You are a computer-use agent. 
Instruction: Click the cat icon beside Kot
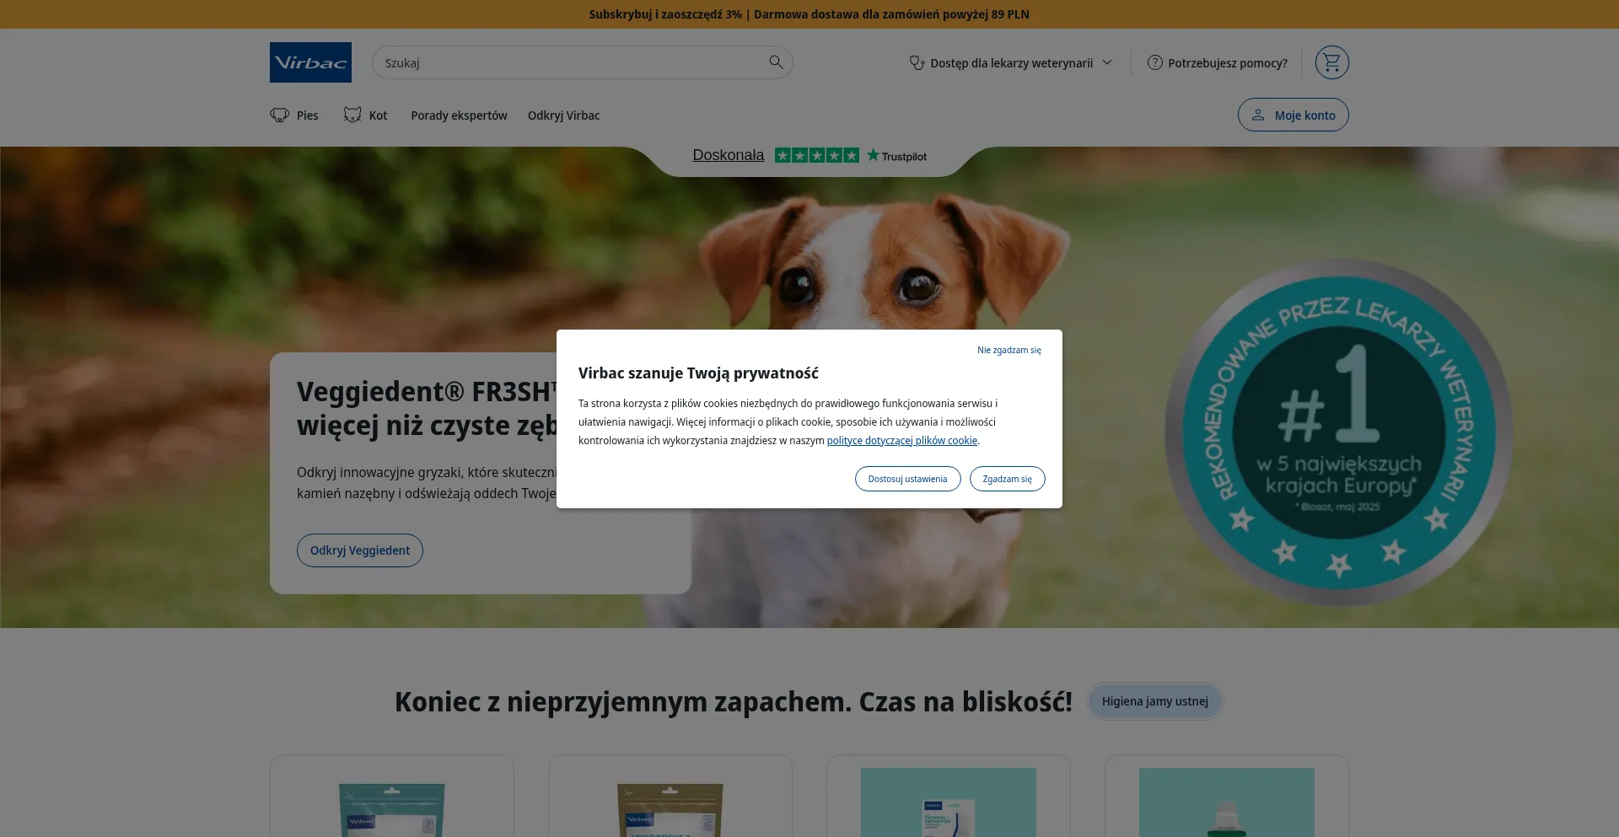click(352, 115)
